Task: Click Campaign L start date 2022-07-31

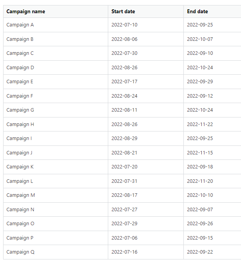Action: click(124, 181)
